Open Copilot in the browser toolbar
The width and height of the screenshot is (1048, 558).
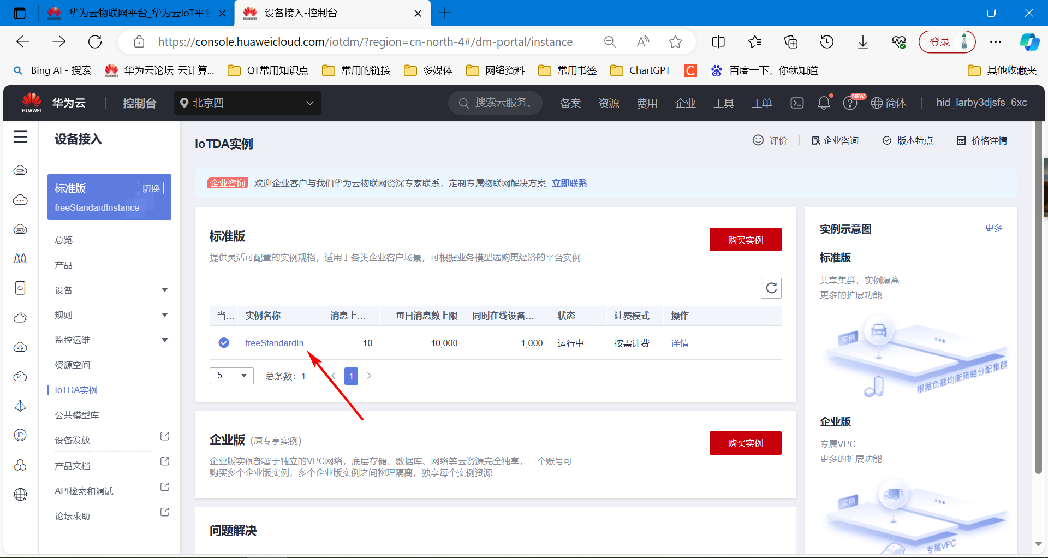pyautogui.click(x=1029, y=41)
